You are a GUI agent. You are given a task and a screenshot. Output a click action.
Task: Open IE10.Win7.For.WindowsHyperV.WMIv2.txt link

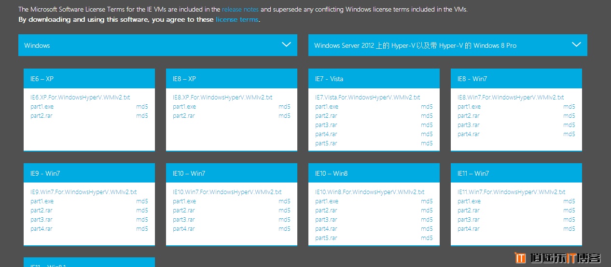227,192
